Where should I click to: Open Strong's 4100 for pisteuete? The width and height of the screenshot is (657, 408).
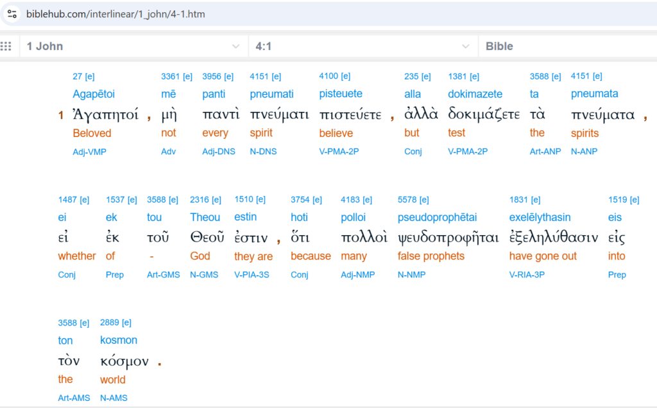coord(328,76)
